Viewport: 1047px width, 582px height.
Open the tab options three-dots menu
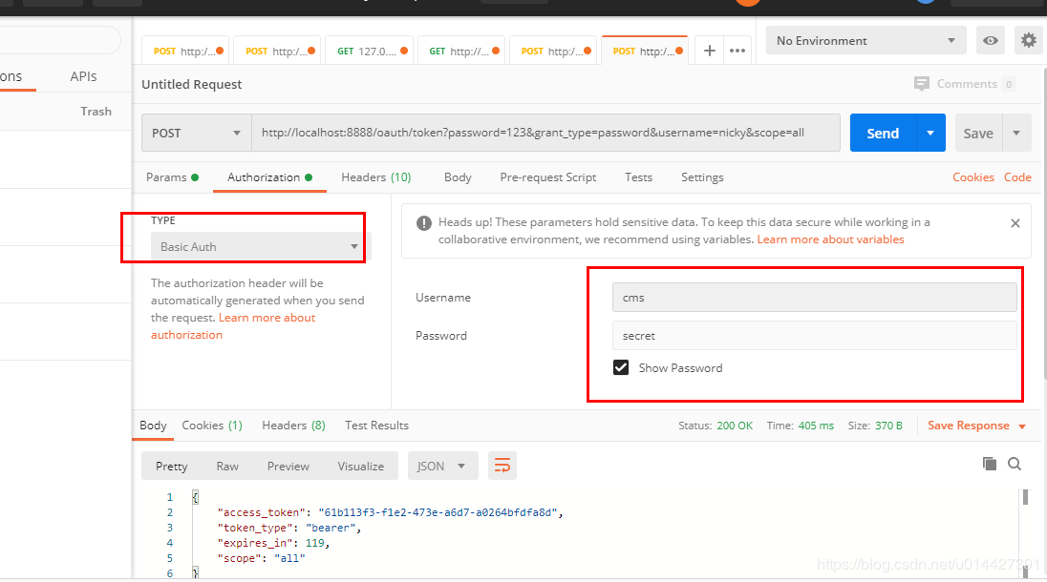pos(737,51)
